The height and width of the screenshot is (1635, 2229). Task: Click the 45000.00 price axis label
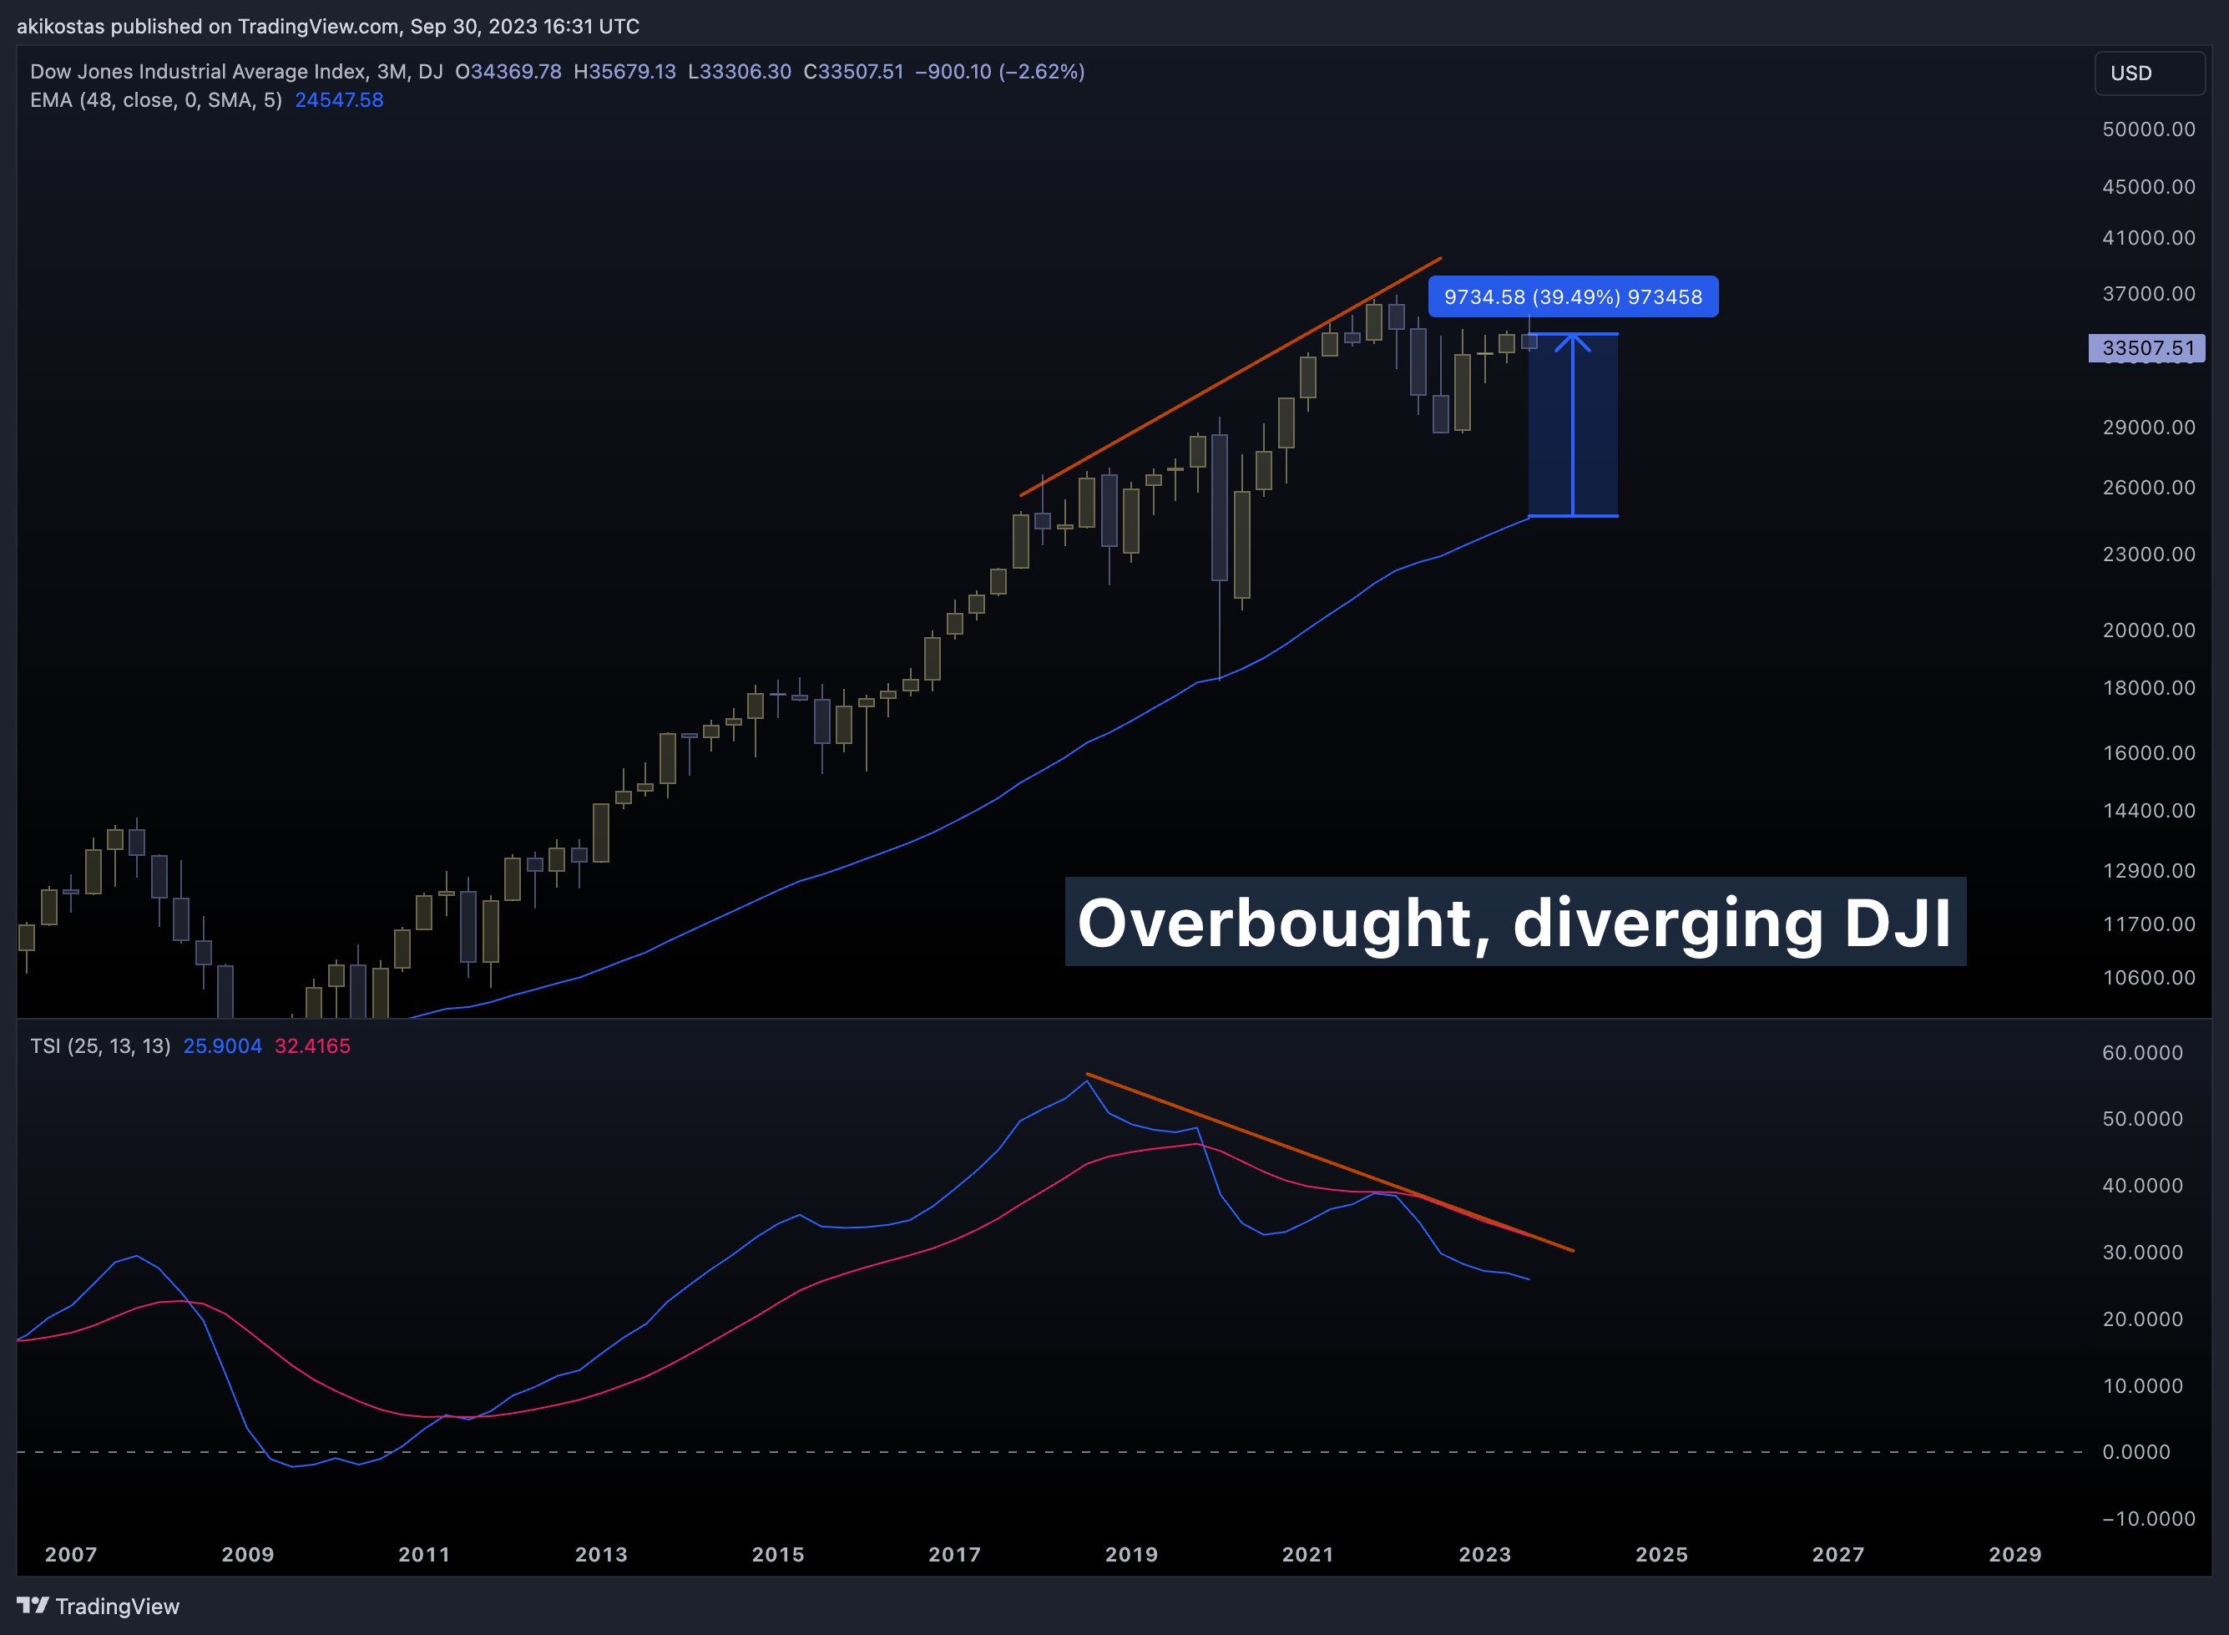(x=2149, y=187)
